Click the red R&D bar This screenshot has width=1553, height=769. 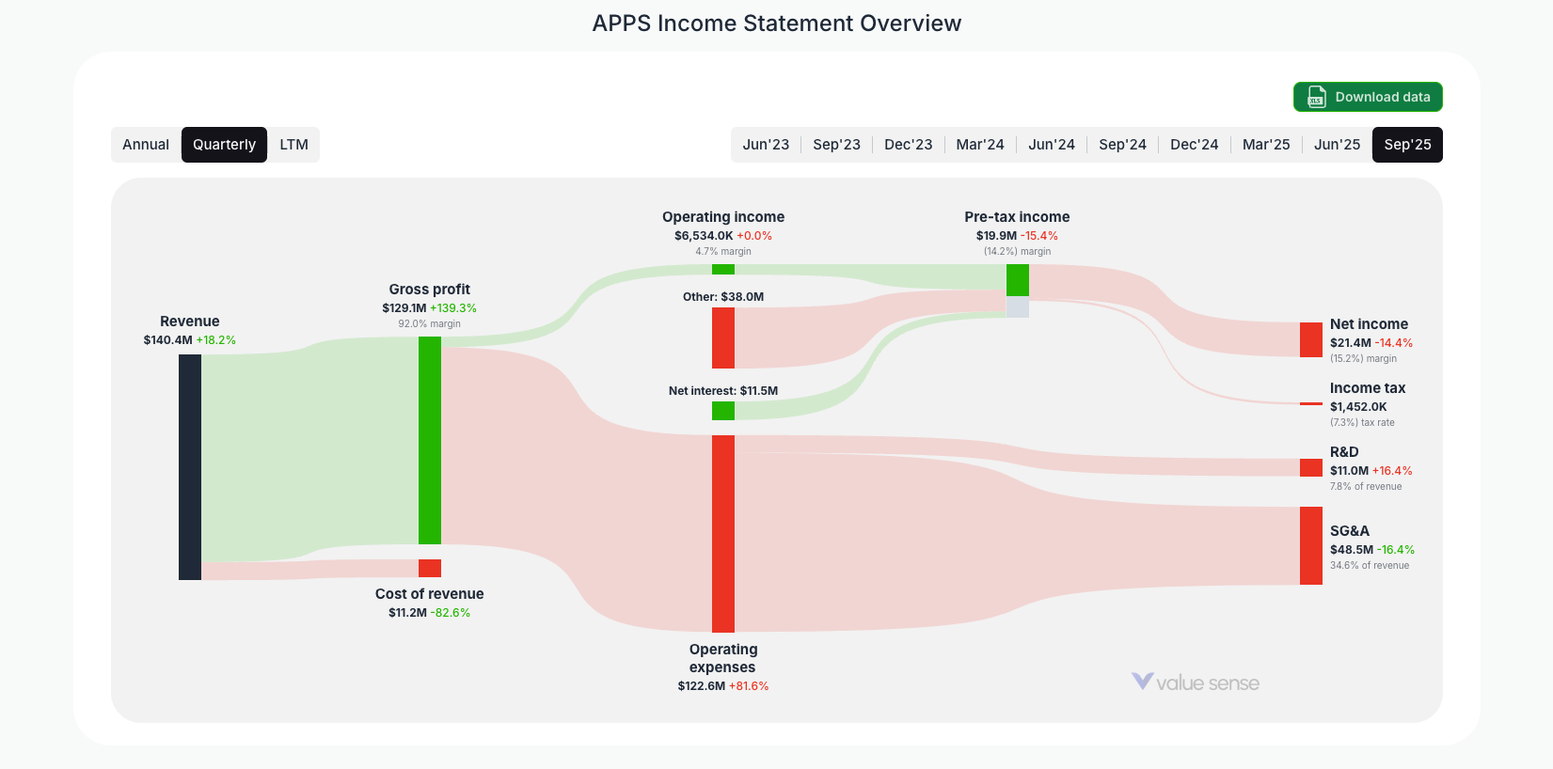tap(1311, 467)
